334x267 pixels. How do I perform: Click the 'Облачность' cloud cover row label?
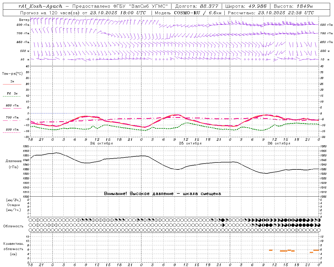coord(13,226)
